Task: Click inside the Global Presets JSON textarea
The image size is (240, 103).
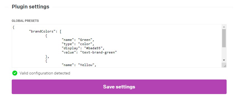Action: pyautogui.click(x=117, y=46)
